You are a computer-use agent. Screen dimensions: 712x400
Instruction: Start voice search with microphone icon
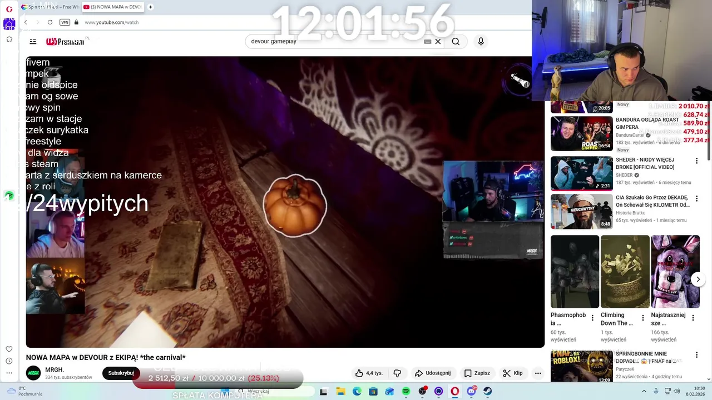[481, 41]
